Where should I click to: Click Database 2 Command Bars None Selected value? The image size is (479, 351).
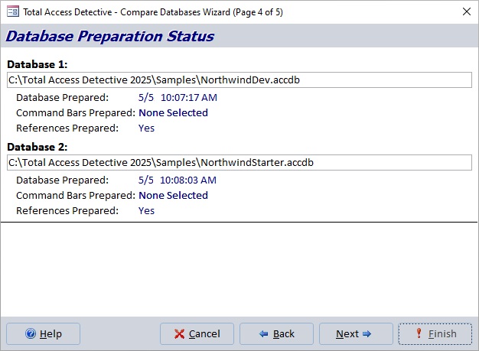tap(173, 195)
